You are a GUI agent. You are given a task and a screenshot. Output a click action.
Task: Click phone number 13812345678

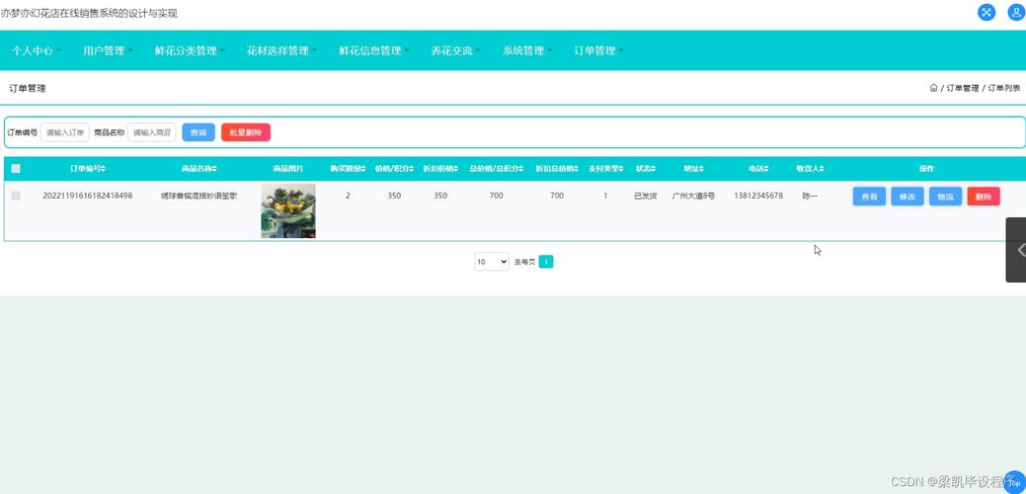point(758,196)
